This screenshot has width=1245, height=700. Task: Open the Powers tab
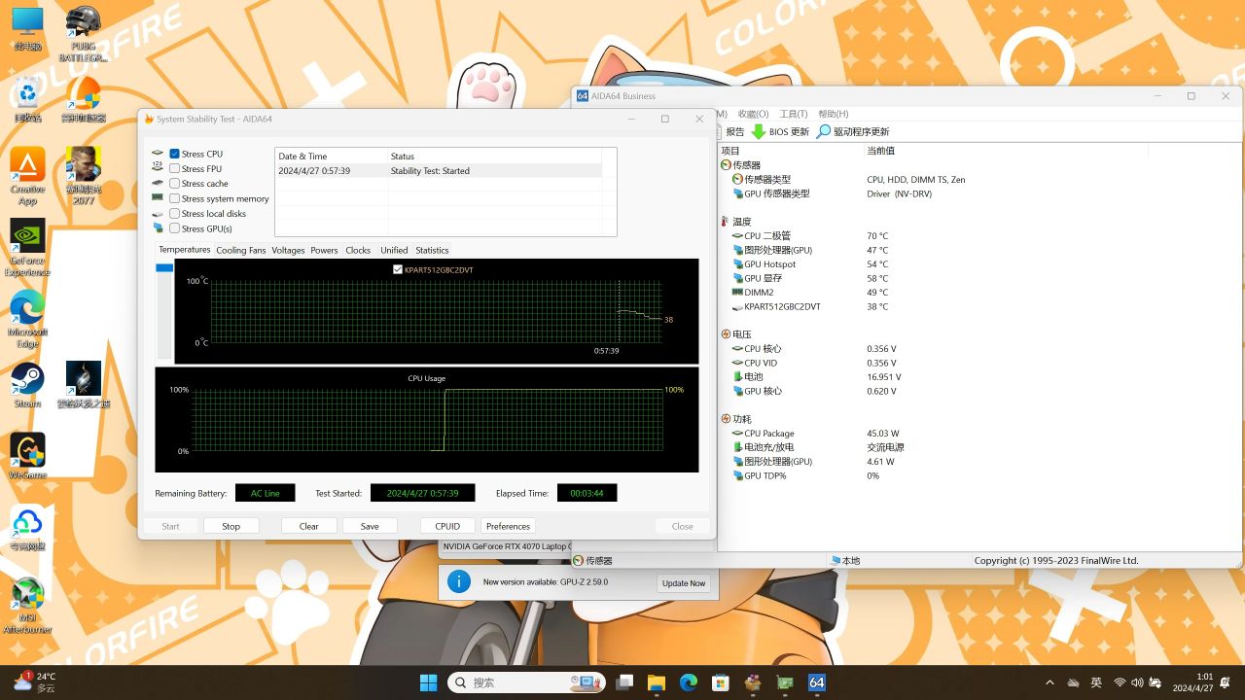(x=324, y=250)
